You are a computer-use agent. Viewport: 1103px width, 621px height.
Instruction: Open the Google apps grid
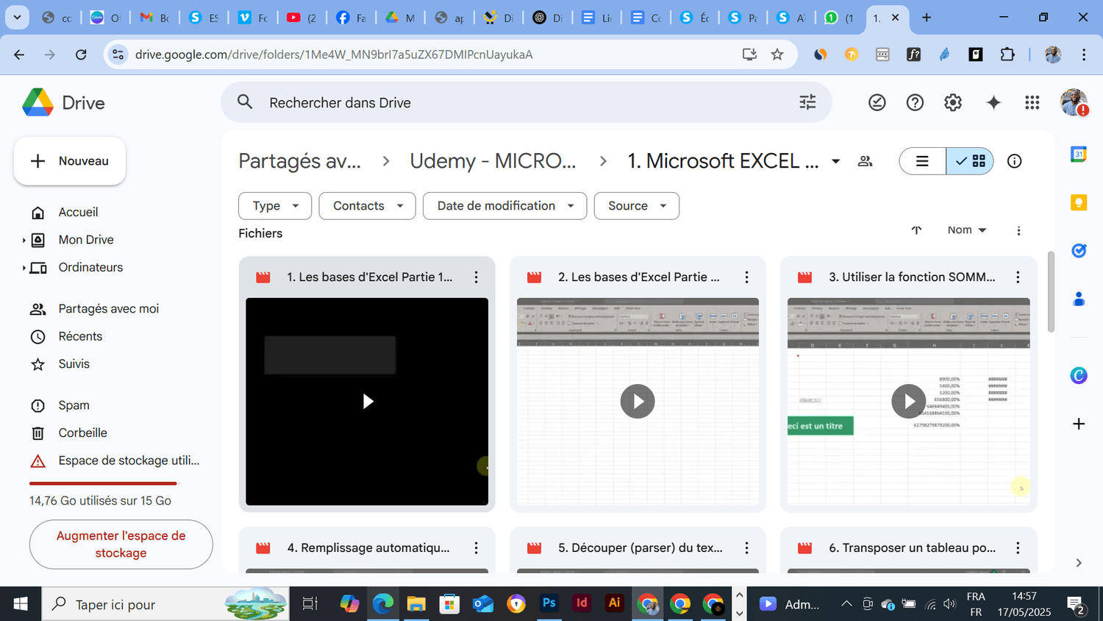[1032, 103]
